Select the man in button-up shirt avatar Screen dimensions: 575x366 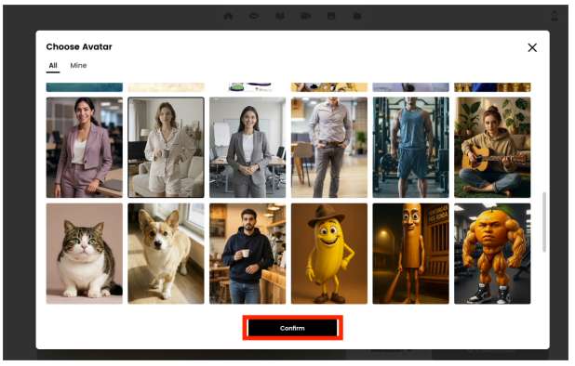[x=329, y=147]
